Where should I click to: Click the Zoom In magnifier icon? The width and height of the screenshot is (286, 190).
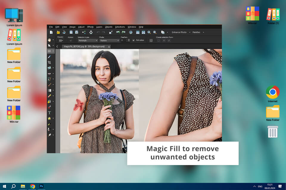coord(155,32)
